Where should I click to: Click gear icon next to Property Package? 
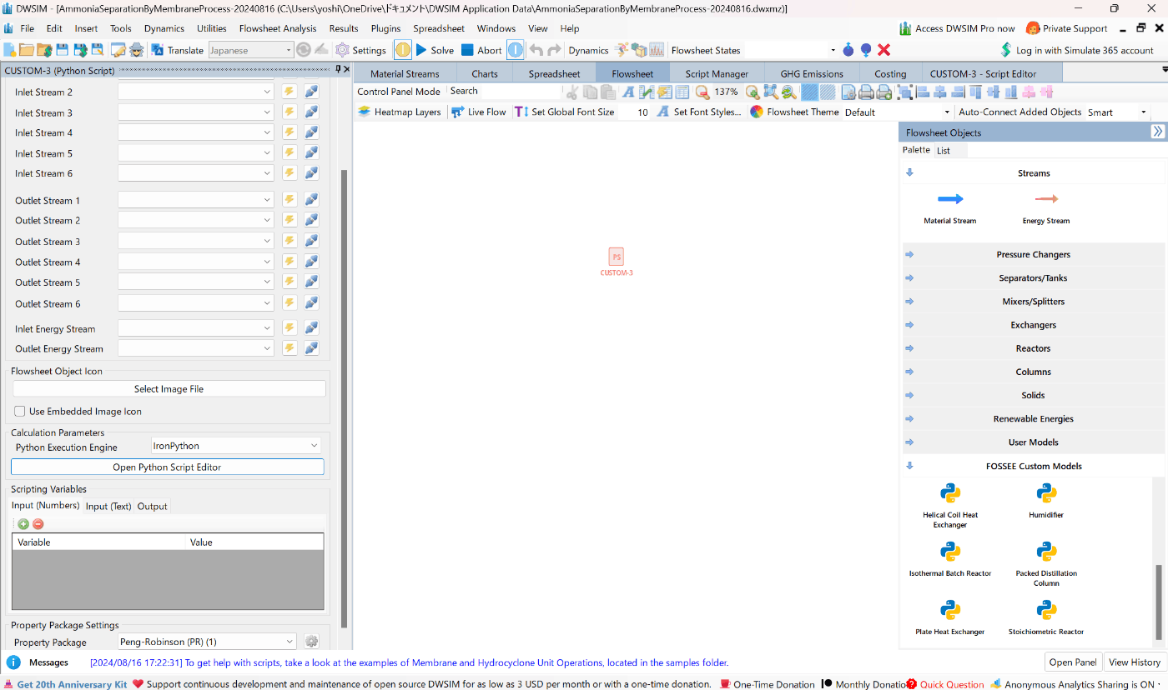tap(311, 642)
